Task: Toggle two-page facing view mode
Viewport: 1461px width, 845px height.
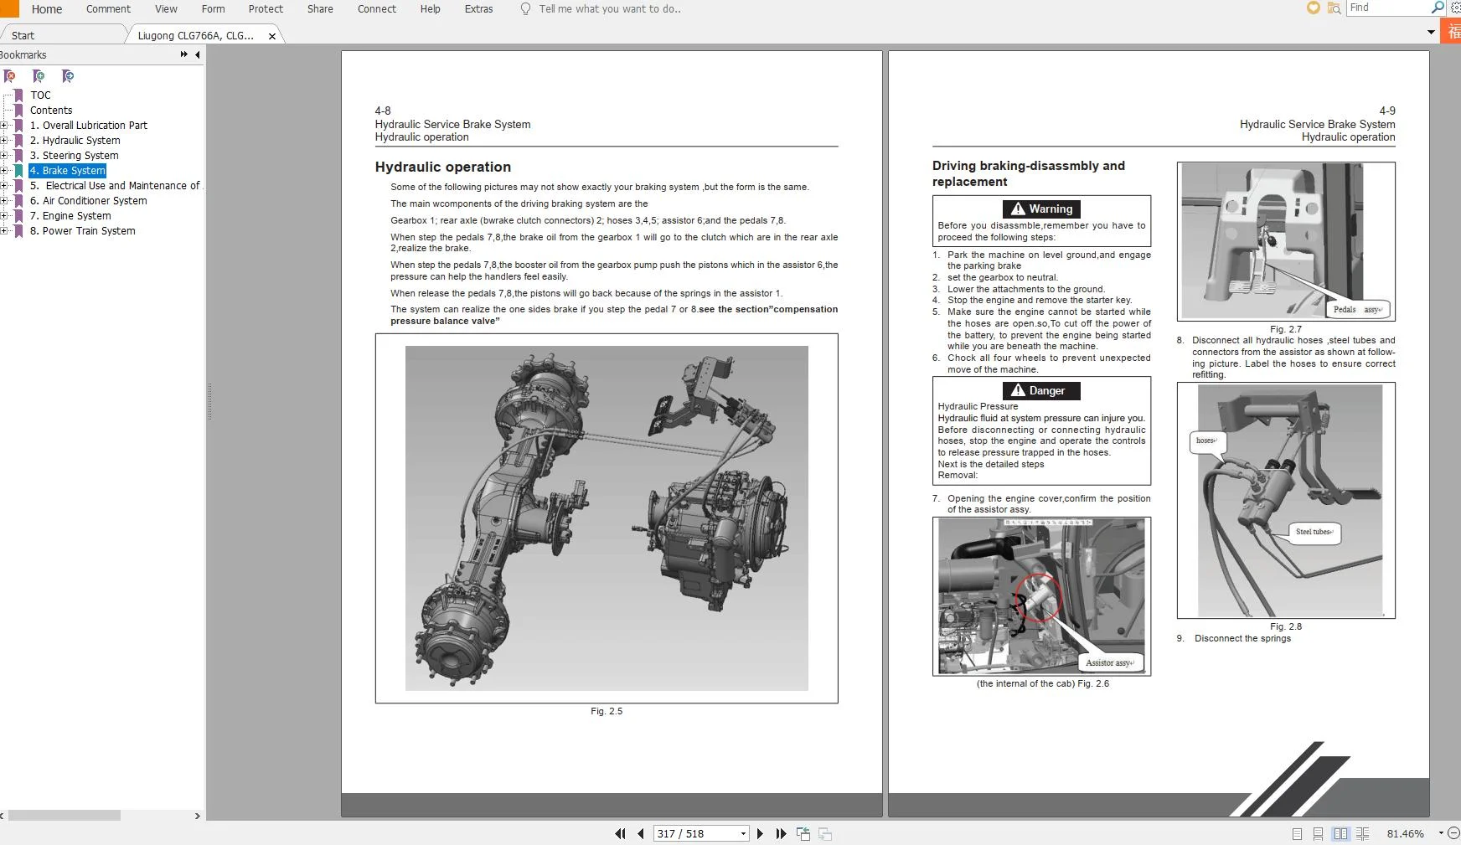Action: [x=1340, y=833]
